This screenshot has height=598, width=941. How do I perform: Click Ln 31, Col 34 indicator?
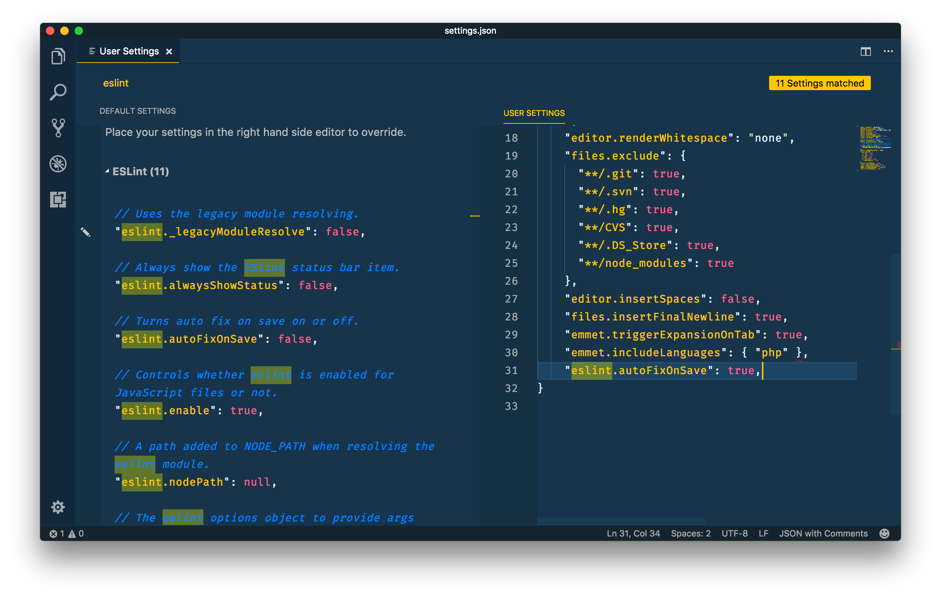[633, 534]
